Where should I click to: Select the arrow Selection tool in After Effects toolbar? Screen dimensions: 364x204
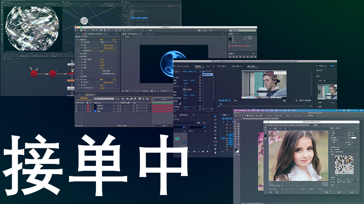coord(78,30)
